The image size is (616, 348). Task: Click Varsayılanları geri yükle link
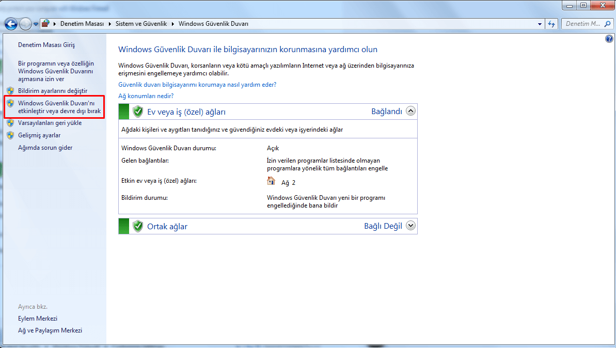pos(50,123)
